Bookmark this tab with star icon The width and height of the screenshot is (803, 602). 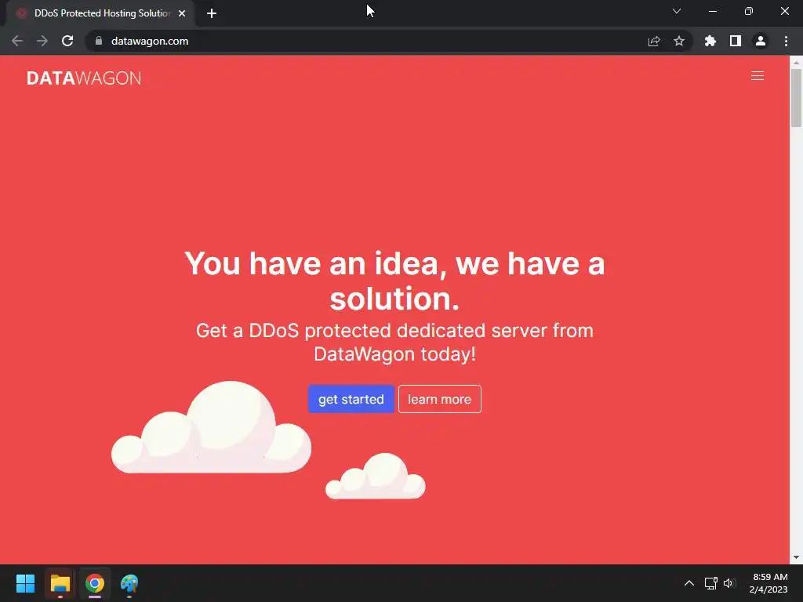679,41
